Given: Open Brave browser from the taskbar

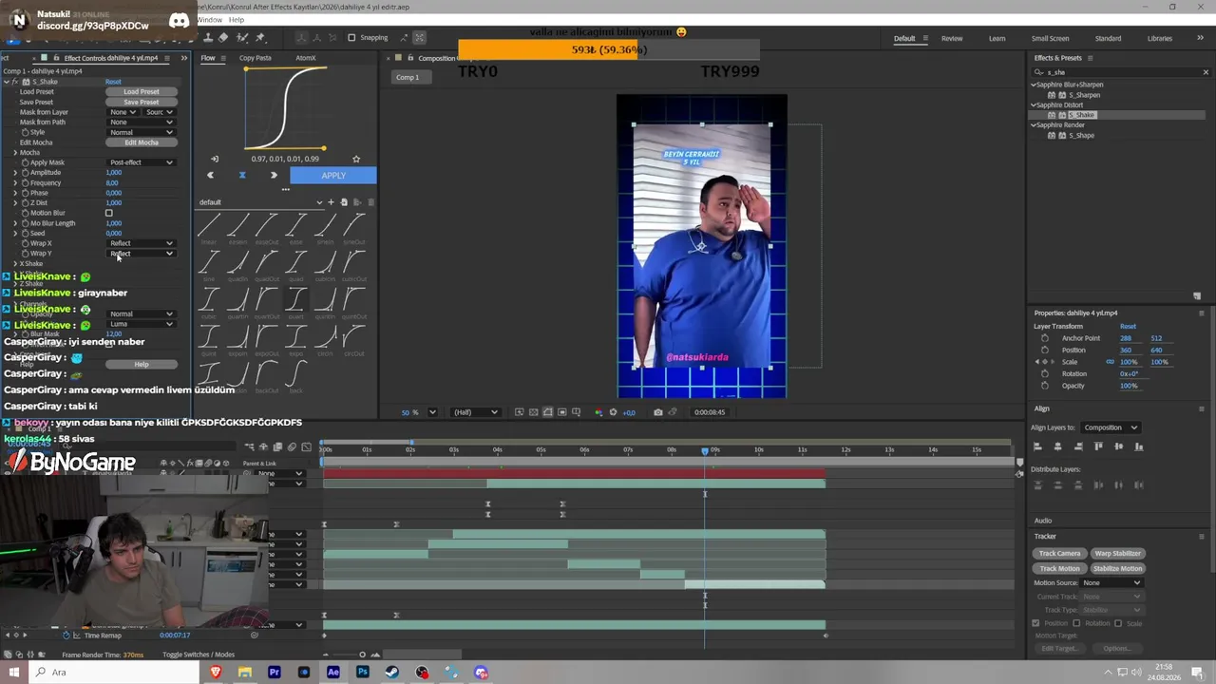Looking at the screenshot, I should tap(216, 673).
